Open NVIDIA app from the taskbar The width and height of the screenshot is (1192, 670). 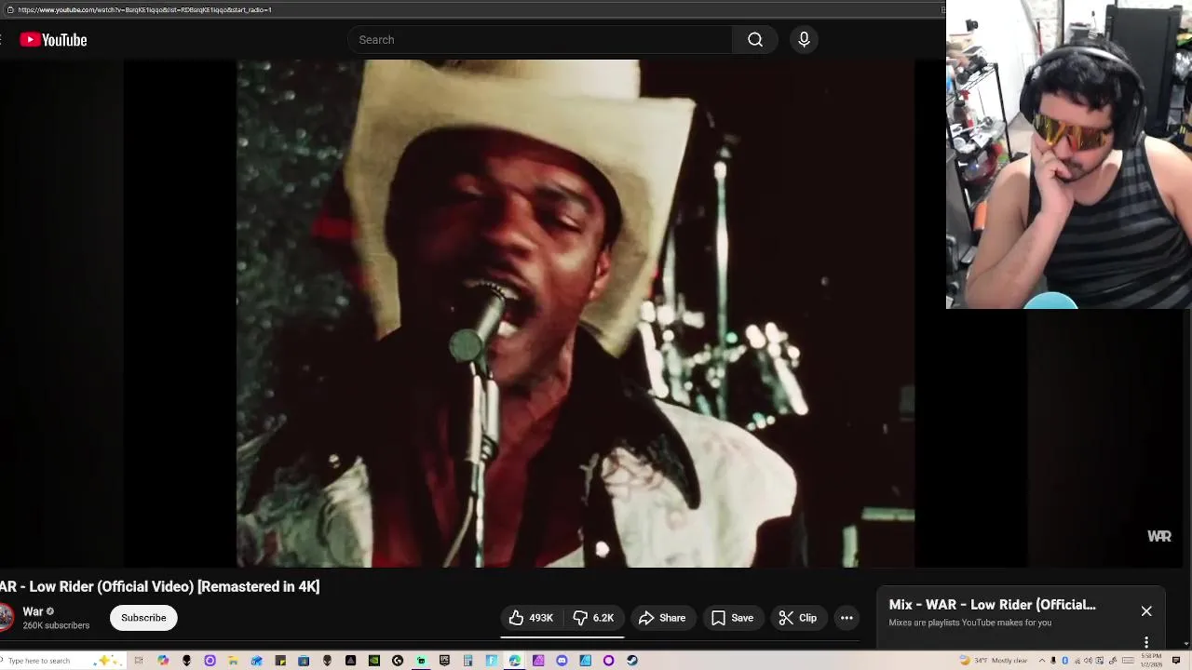tap(374, 661)
